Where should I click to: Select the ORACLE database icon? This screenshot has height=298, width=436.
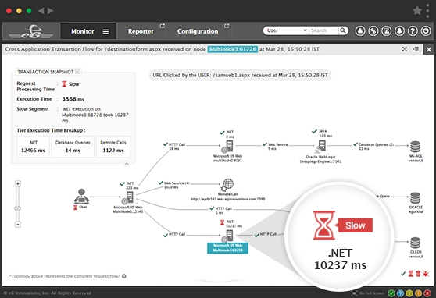click(x=415, y=198)
